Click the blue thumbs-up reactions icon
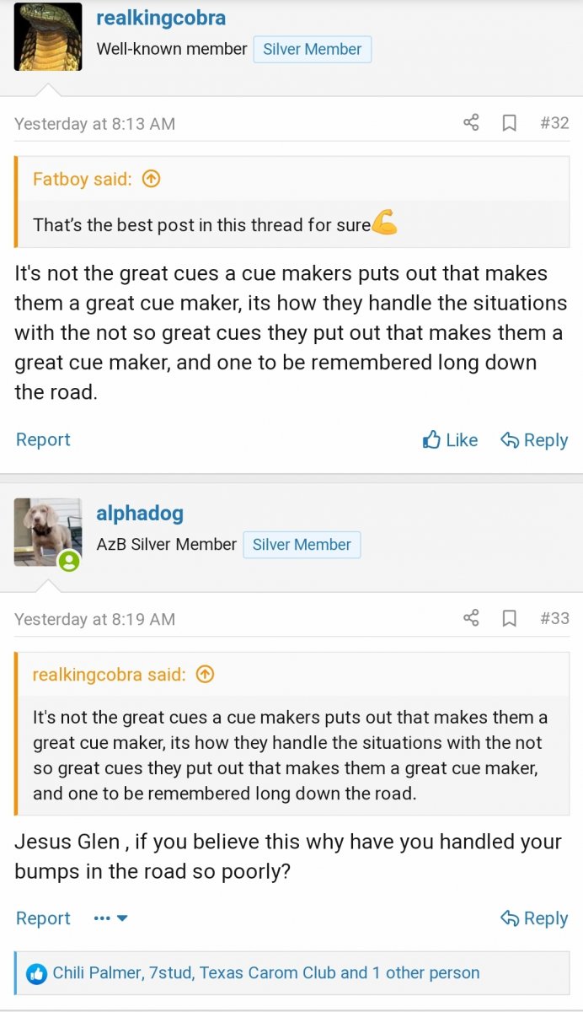The width and height of the screenshot is (583, 1012). [36, 974]
